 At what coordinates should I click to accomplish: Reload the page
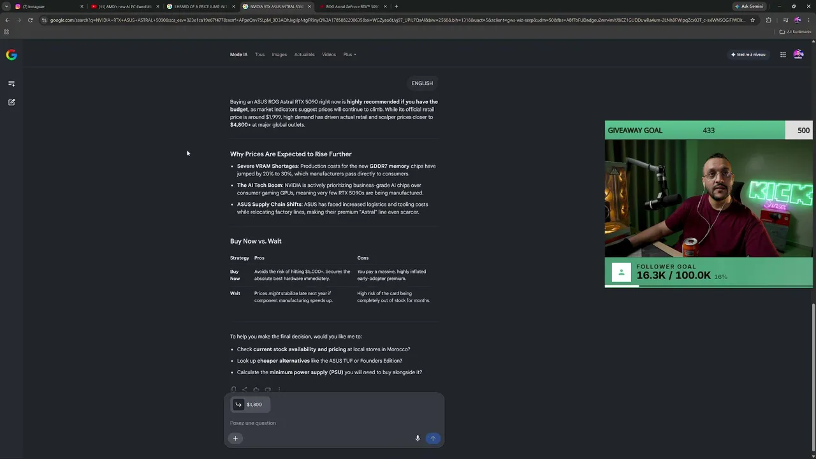pyautogui.click(x=30, y=20)
